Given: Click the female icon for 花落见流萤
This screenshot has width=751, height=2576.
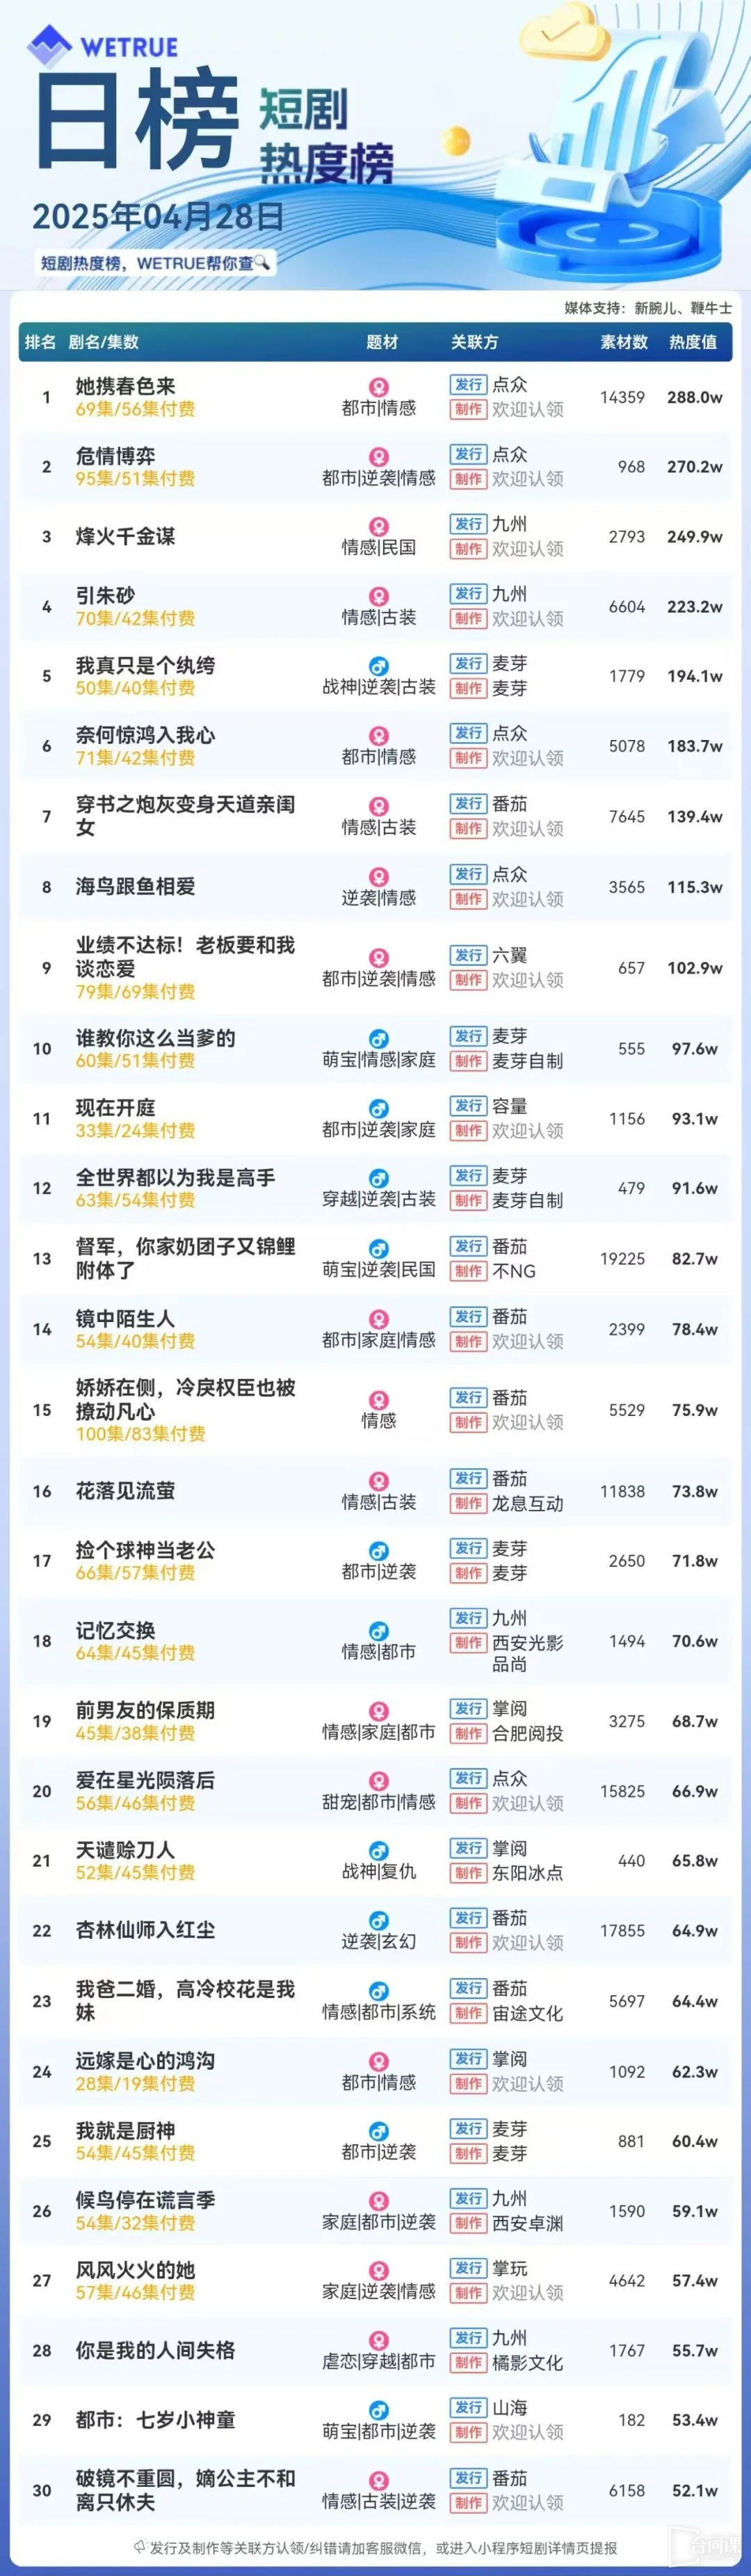Looking at the screenshot, I should point(379,1481).
